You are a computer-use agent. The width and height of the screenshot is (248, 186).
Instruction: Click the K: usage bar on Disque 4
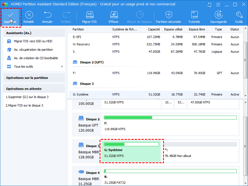point(170,171)
